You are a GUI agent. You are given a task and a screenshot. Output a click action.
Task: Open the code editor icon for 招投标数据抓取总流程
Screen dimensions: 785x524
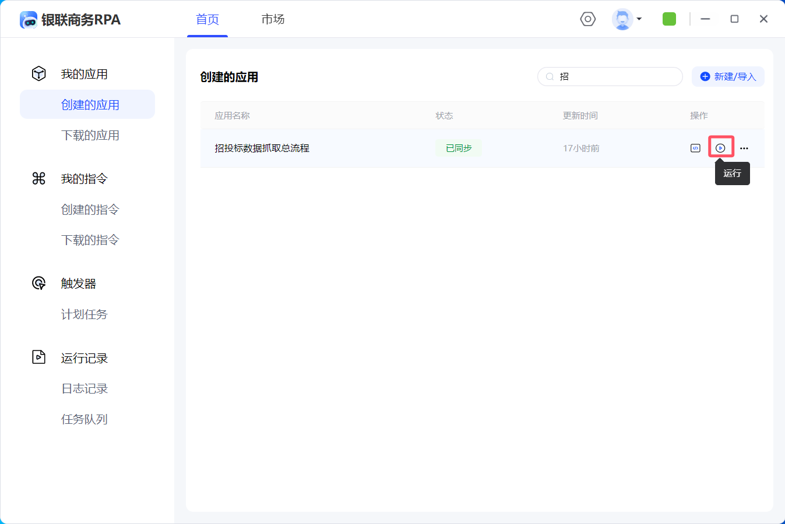(x=695, y=148)
